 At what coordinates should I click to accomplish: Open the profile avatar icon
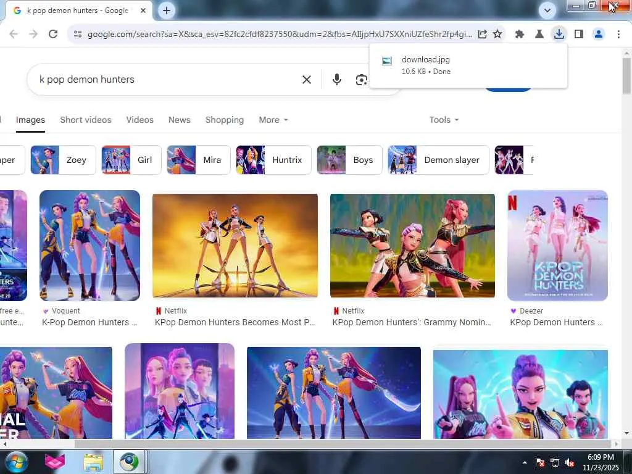pos(599,35)
